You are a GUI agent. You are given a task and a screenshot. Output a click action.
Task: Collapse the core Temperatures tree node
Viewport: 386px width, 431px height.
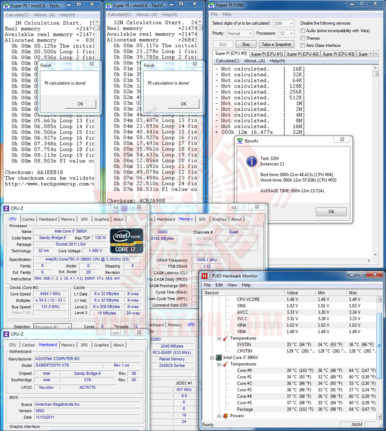tap(219, 364)
